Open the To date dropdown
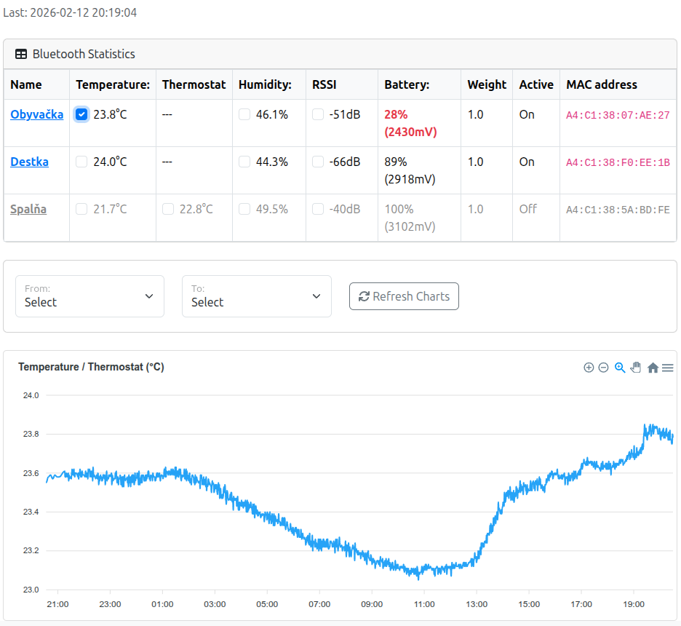The height and width of the screenshot is (626, 681). tap(256, 296)
